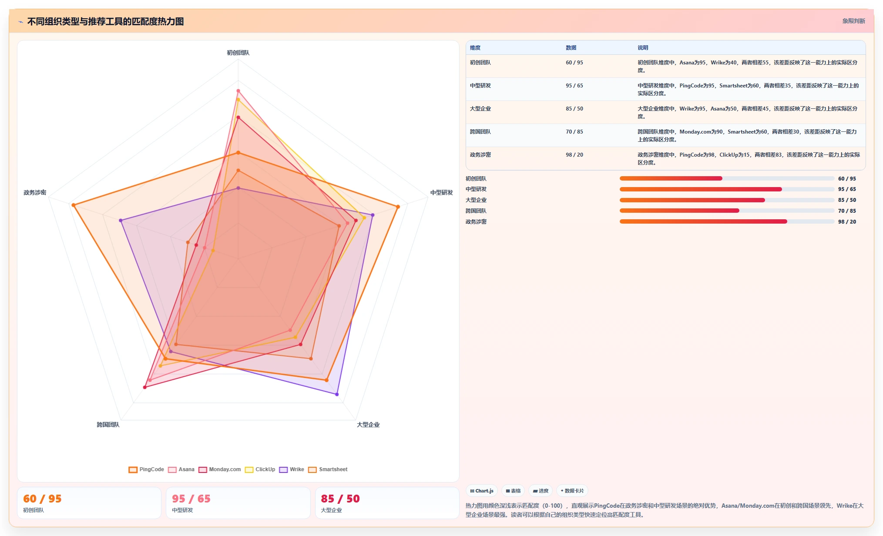Click the 象限判断 label in the header

click(853, 21)
